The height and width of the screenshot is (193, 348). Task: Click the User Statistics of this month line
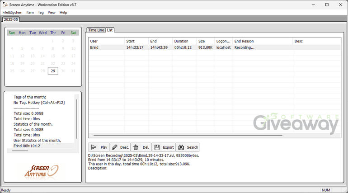click(x=37, y=141)
